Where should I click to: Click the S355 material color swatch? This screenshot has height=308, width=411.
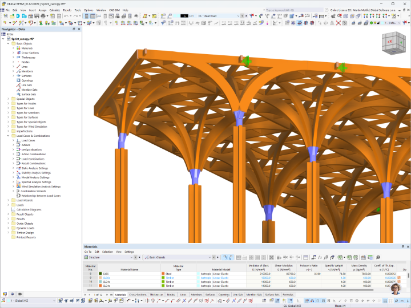coord(100,274)
